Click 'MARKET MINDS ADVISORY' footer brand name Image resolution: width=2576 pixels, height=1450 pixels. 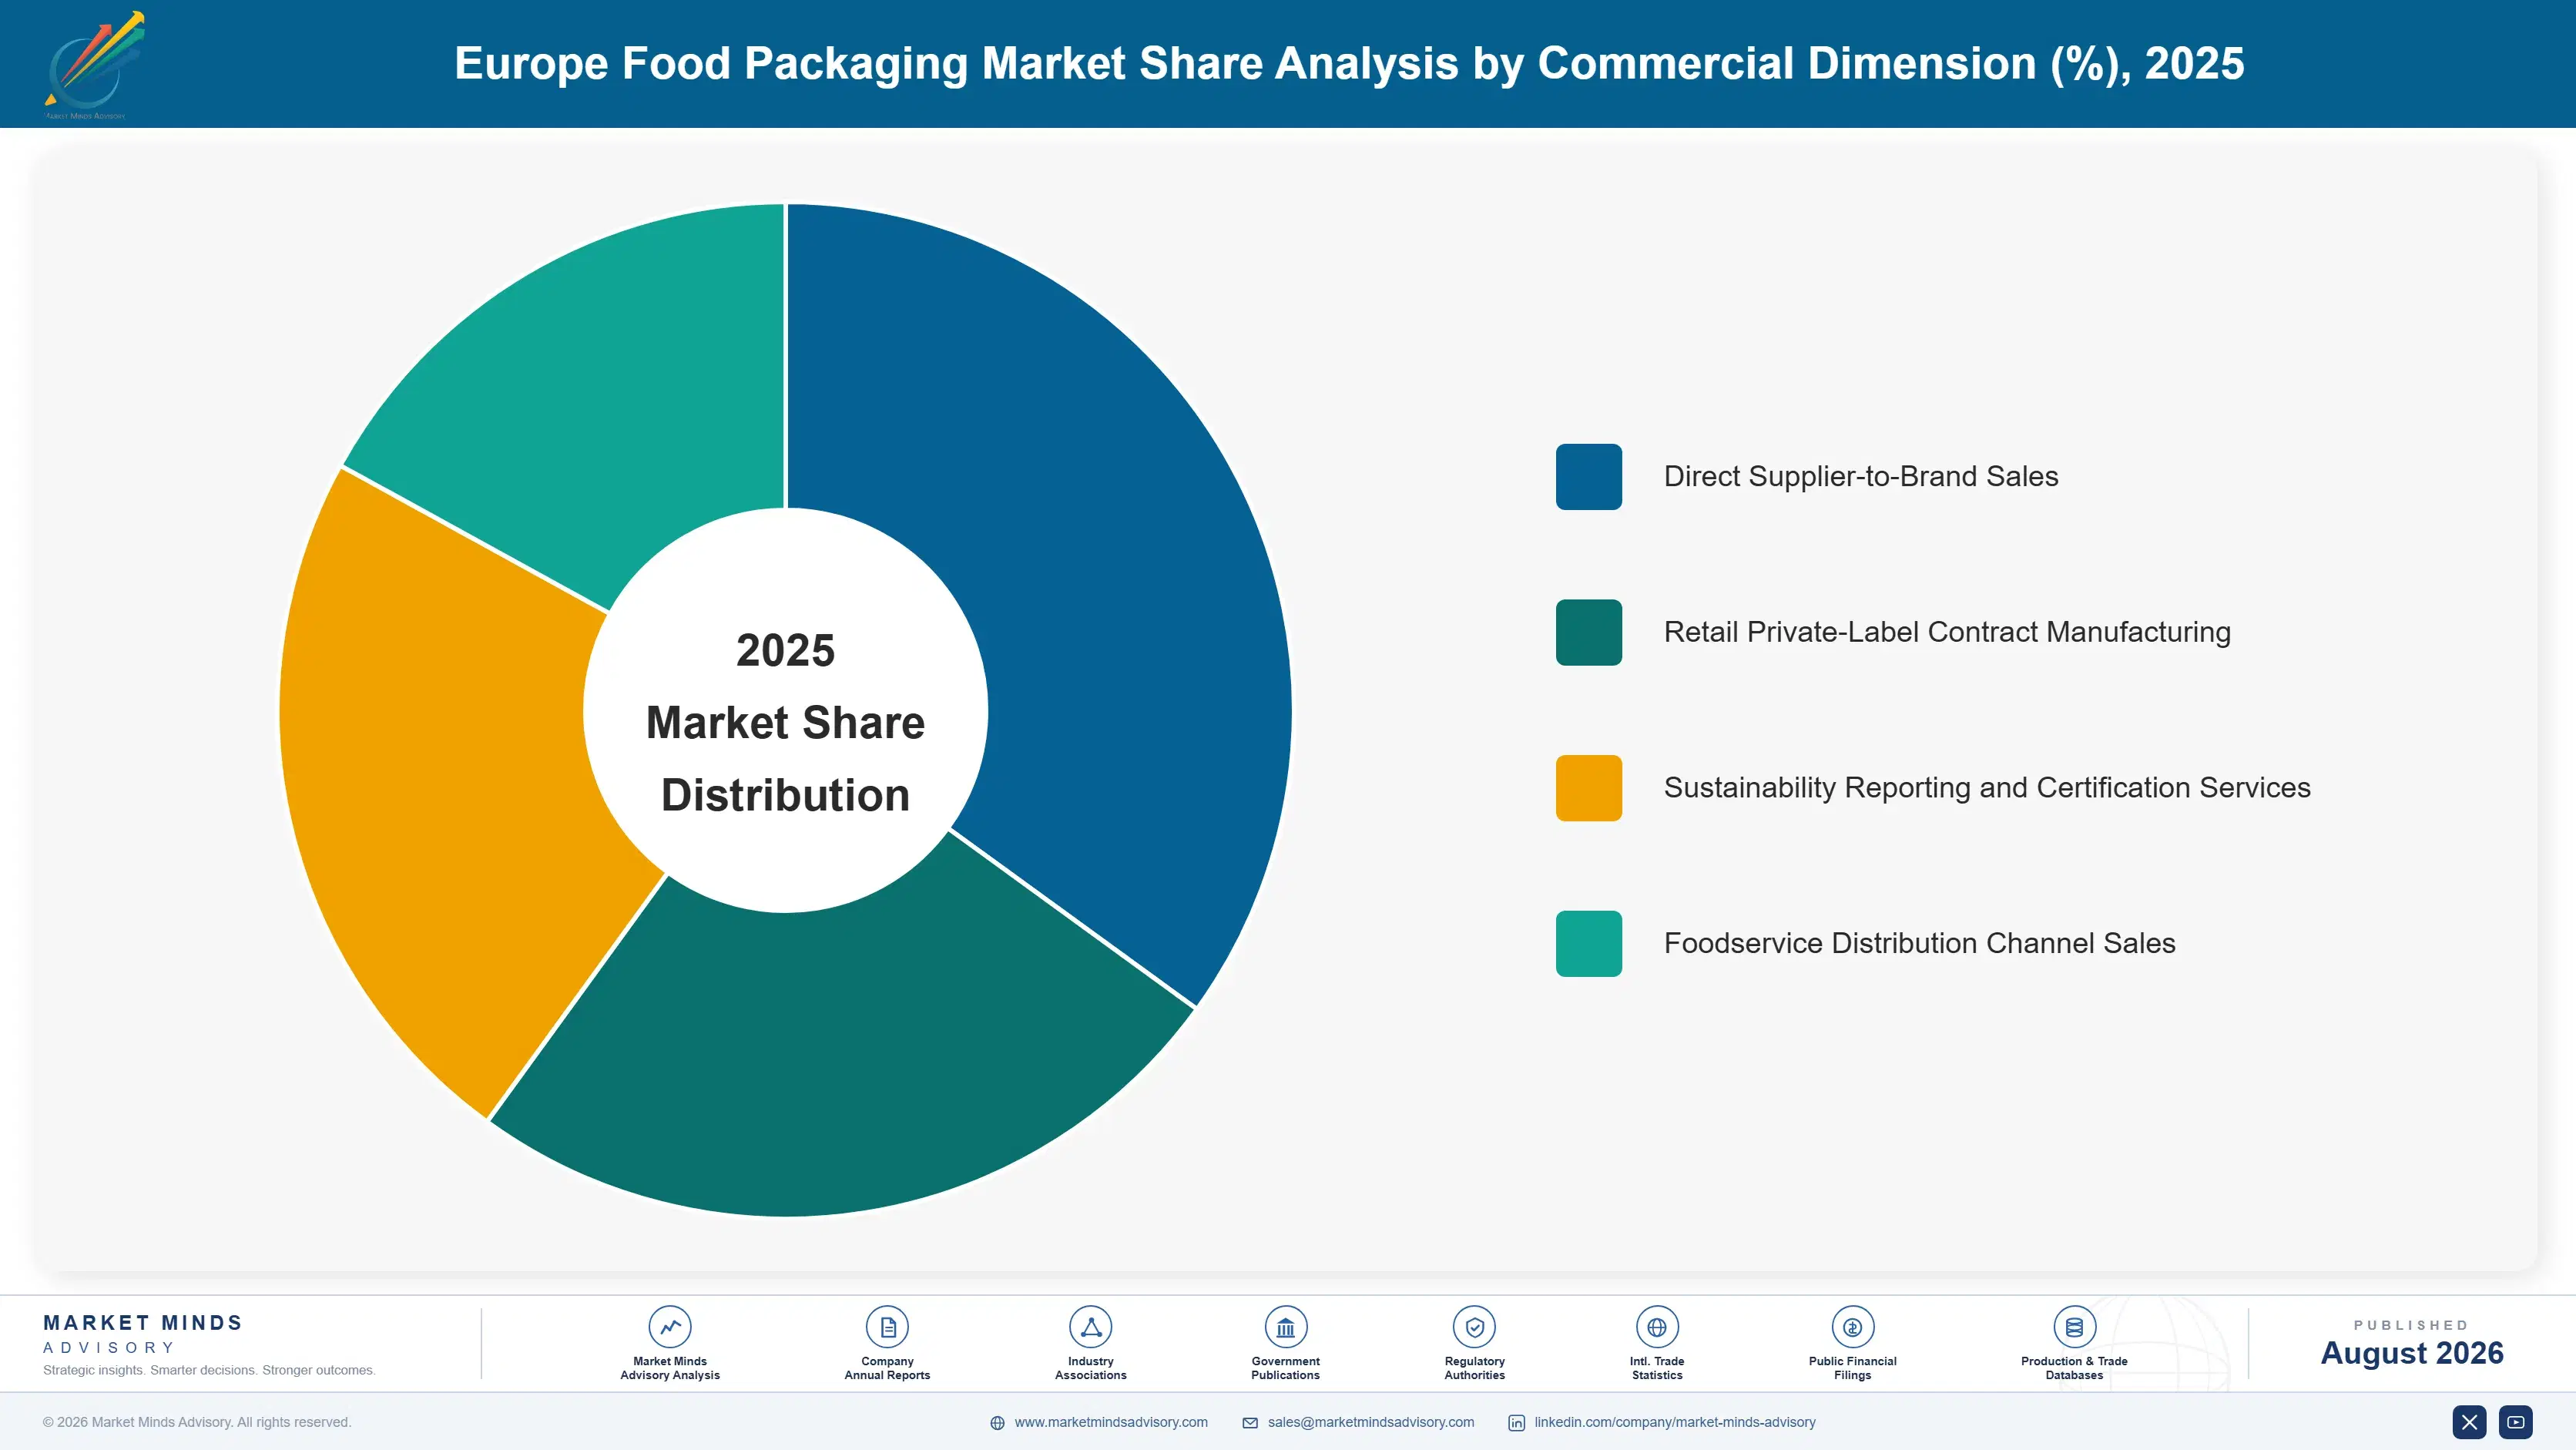(143, 1334)
